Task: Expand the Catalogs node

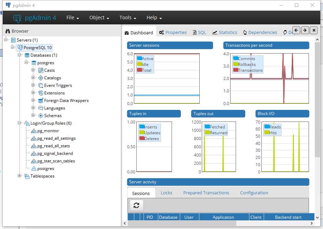Action: [33, 78]
